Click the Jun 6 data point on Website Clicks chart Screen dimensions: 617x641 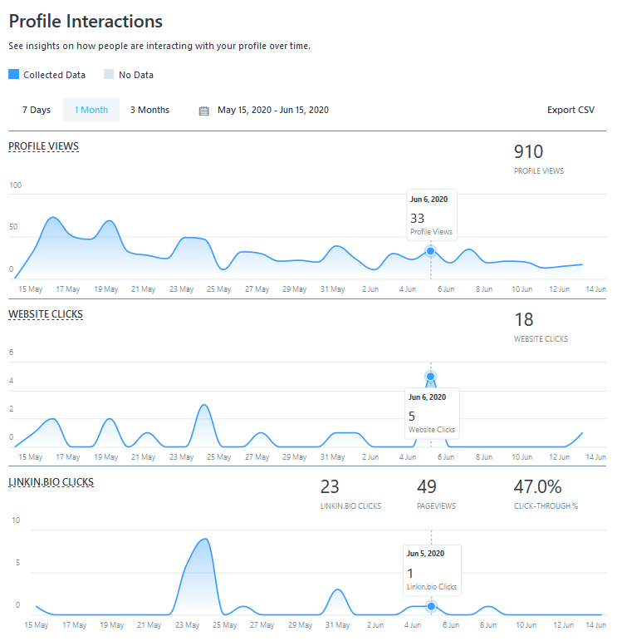(430, 377)
